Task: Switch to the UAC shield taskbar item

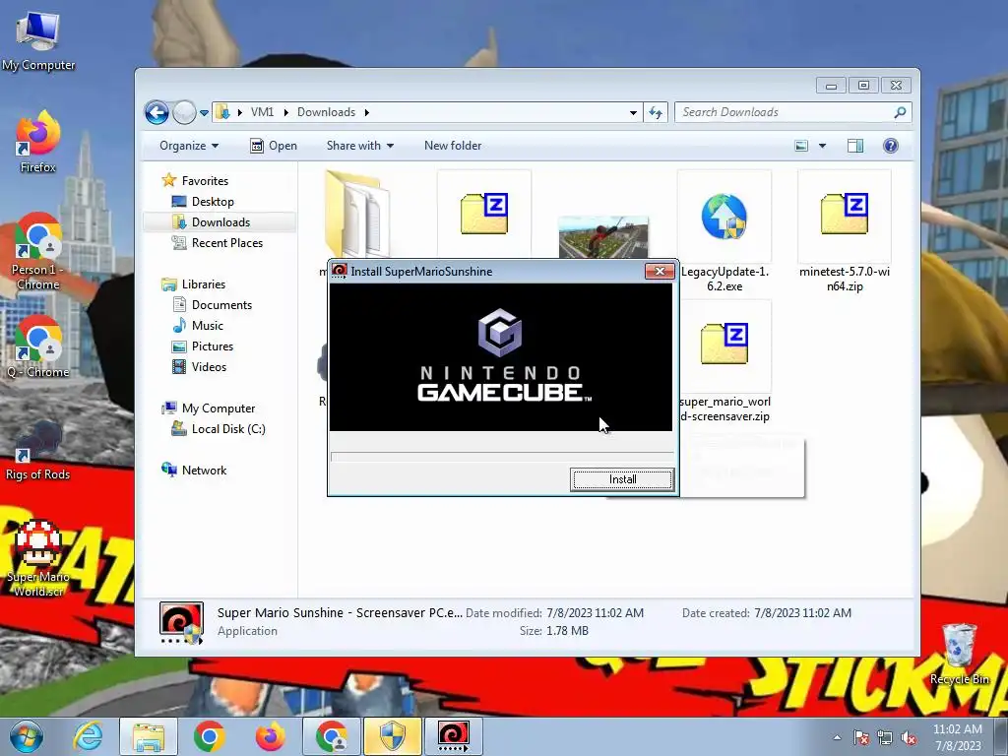Action: point(392,736)
